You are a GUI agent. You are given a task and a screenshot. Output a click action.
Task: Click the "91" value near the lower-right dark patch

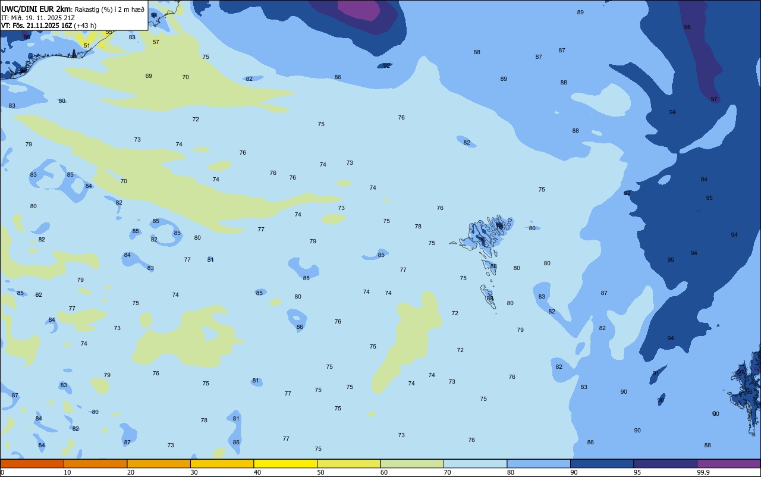pyautogui.click(x=656, y=374)
